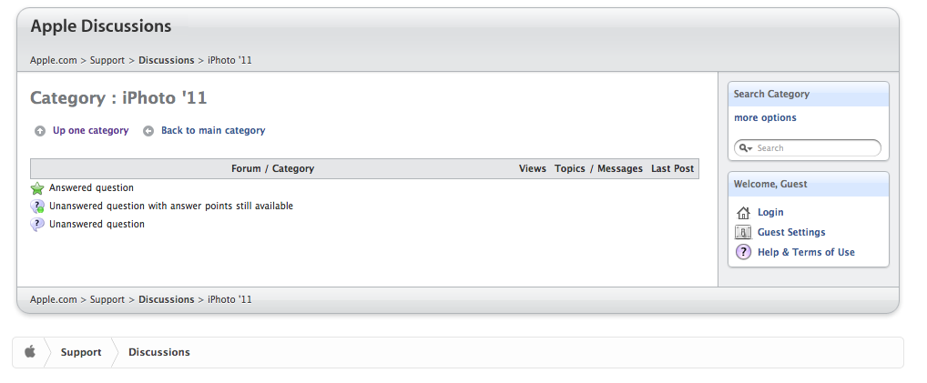This screenshot has width=927, height=383.
Task: Click Apple.com in the top breadcrumb
Action: coord(53,60)
